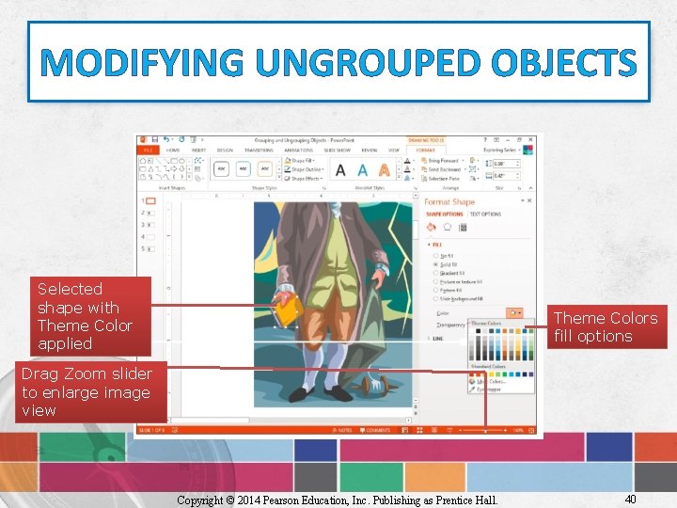Image resolution: width=677 pixels, height=508 pixels.
Task: Select the orange outlined WordArt style A
Action: pyautogui.click(x=385, y=170)
